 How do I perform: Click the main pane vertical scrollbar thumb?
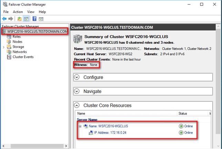(x=218, y=81)
